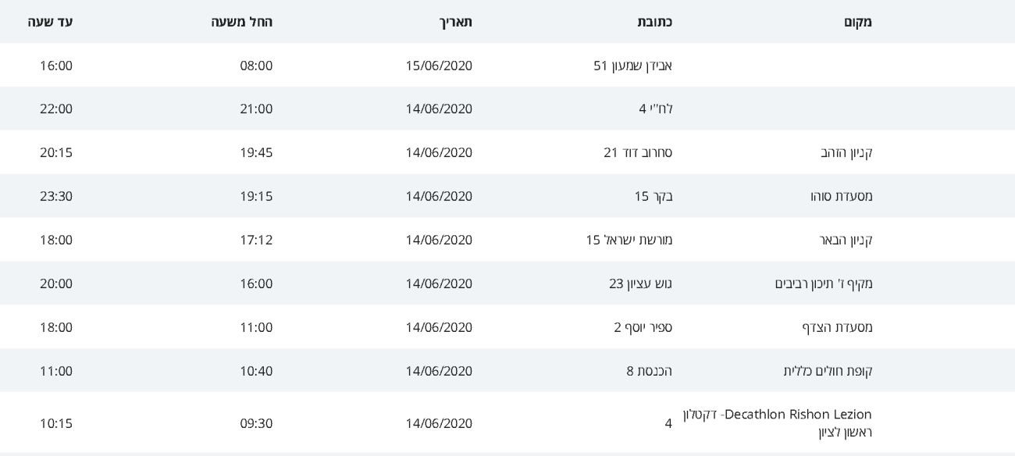Select the 08:00 start time cell
The width and height of the screenshot is (1015, 456).
coord(256,66)
